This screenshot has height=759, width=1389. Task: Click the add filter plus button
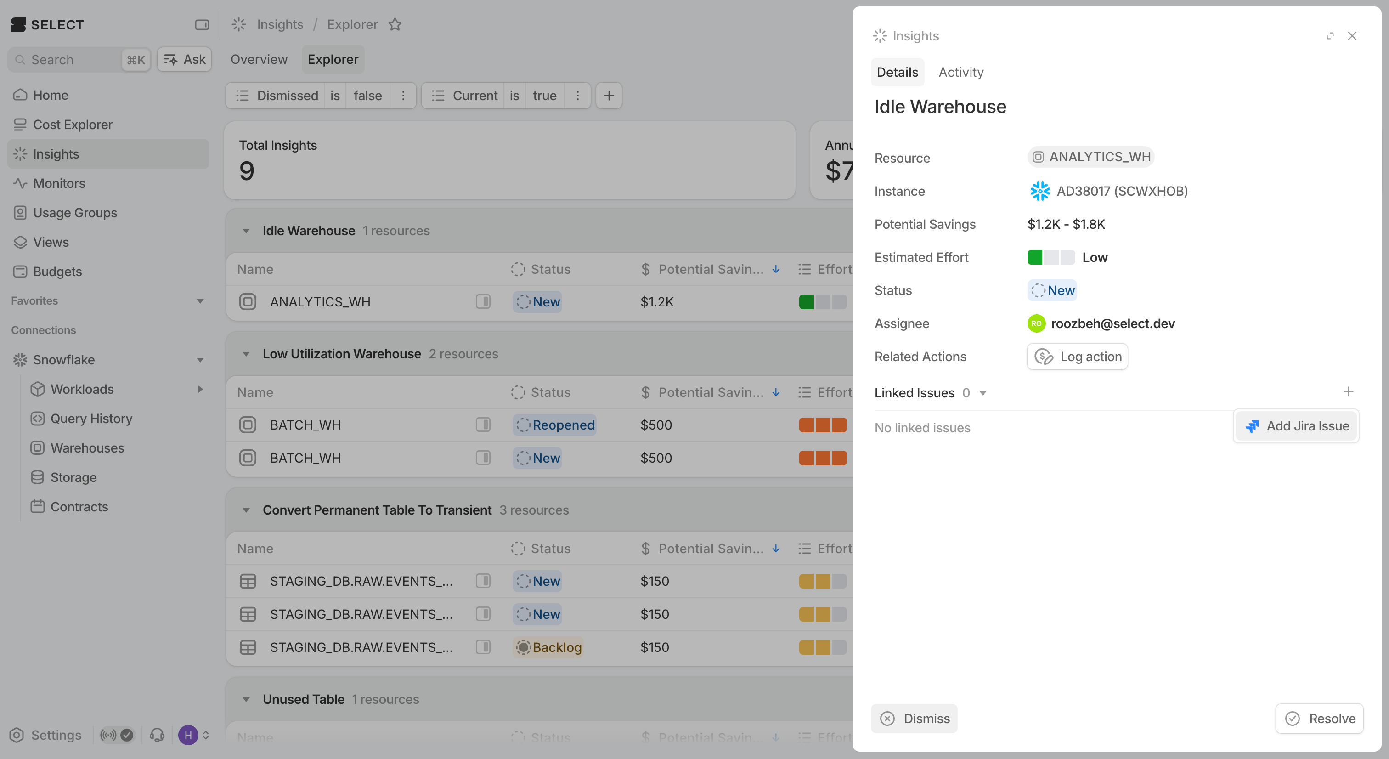point(609,96)
